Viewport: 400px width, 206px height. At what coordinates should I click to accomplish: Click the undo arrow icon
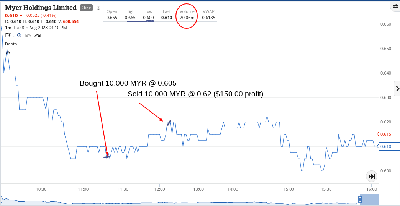tap(28, 35)
